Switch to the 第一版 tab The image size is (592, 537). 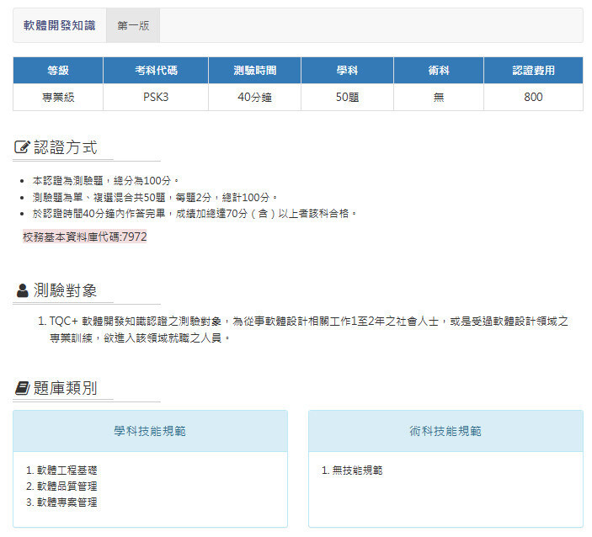click(x=133, y=25)
